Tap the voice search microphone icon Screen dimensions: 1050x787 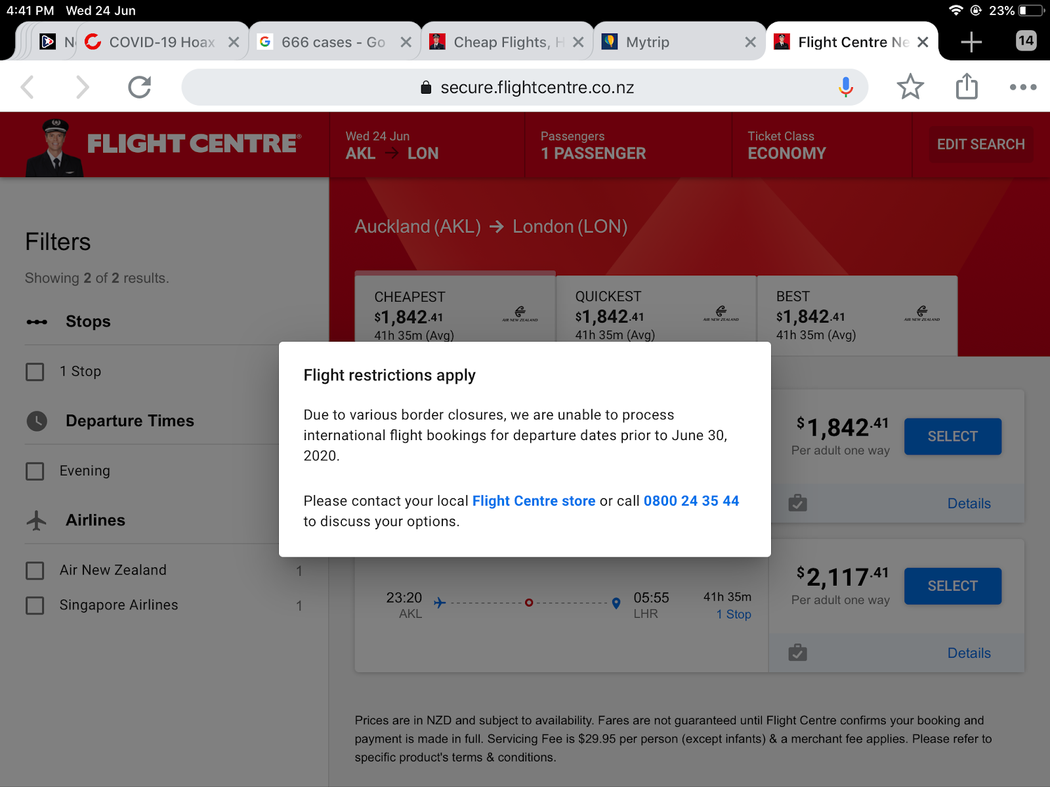[846, 87]
